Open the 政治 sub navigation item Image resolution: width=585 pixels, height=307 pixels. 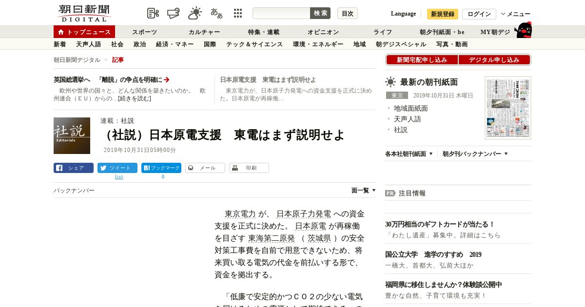click(x=140, y=44)
